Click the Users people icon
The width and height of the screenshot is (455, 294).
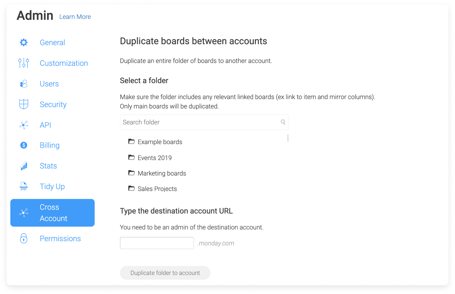click(24, 84)
